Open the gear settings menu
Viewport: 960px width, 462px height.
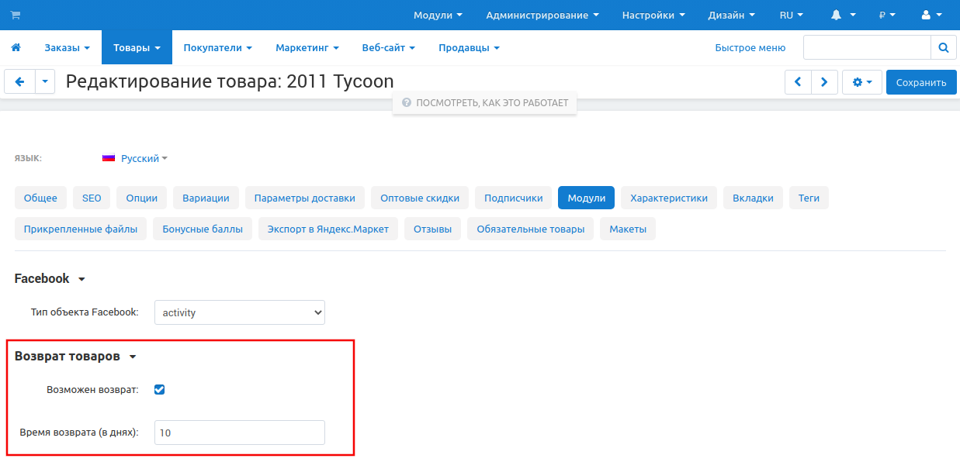(861, 82)
